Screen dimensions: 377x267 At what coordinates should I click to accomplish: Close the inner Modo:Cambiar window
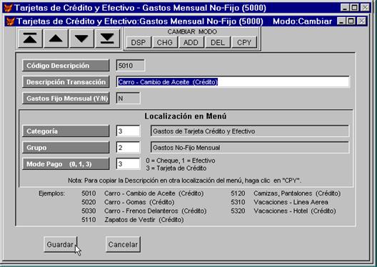click(361, 21)
